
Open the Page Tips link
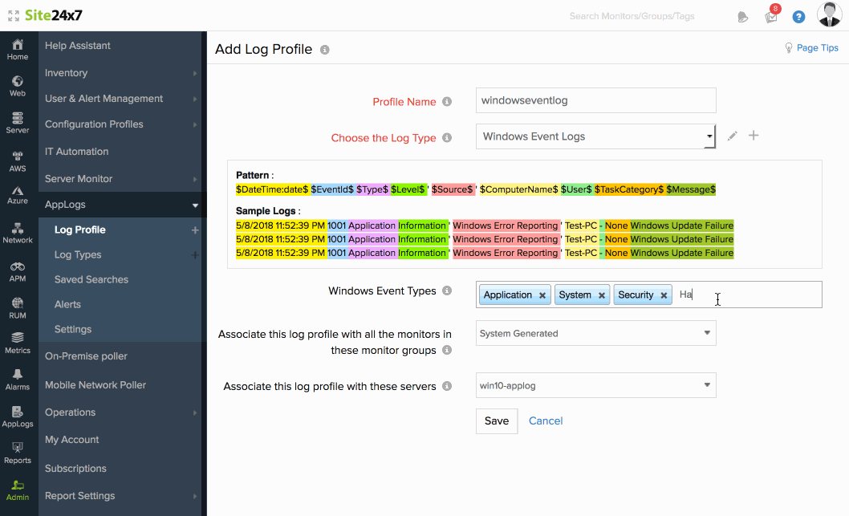point(811,48)
